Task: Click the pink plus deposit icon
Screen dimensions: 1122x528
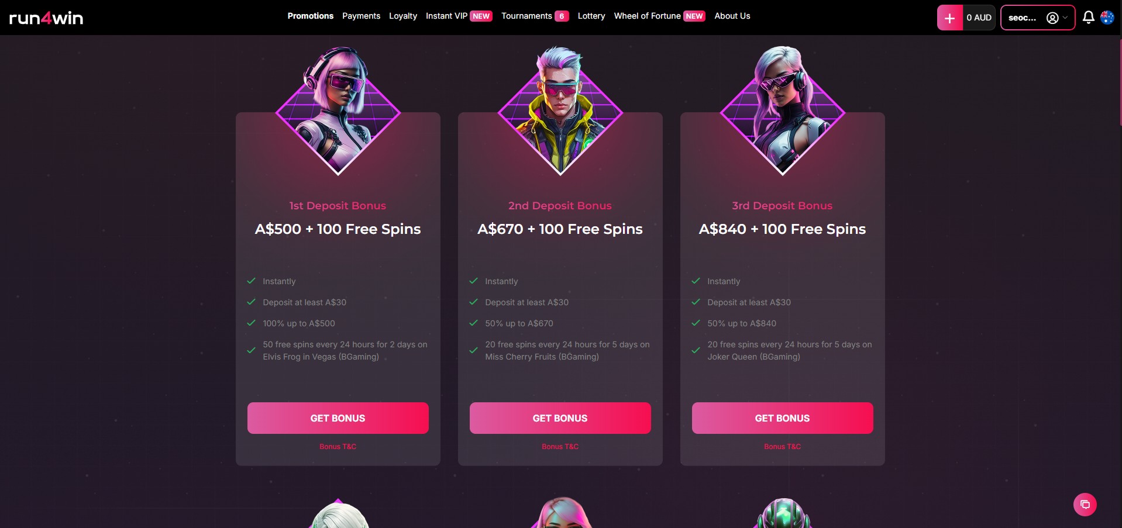Action: pyautogui.click(x=950, y=18)
